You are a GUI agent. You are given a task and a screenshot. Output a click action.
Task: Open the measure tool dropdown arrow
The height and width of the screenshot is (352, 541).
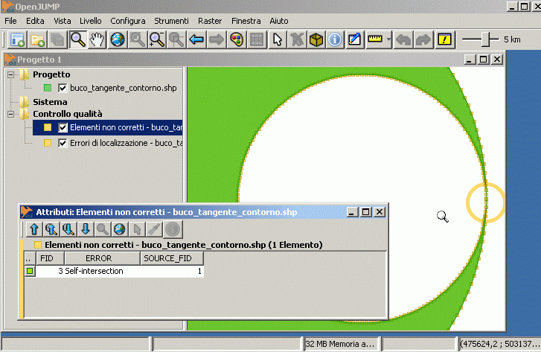pyautogui.click(x=388, y=39)
